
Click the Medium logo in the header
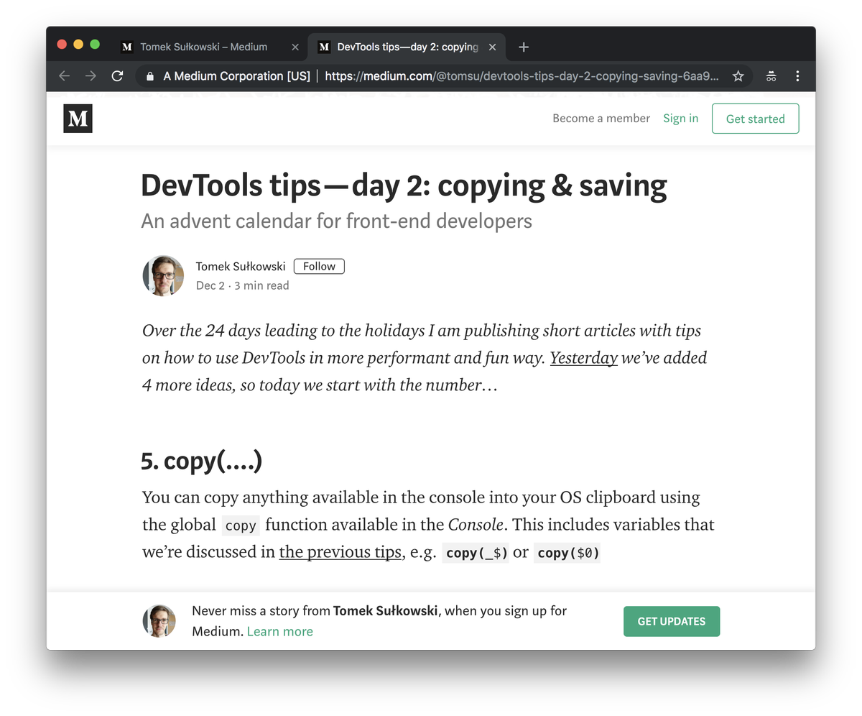(x=78, y=119)
